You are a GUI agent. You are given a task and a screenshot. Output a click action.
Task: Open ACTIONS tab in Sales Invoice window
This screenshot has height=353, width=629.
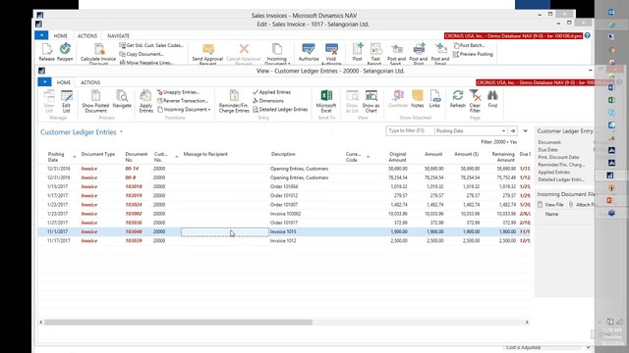click(x=87, y=35)
